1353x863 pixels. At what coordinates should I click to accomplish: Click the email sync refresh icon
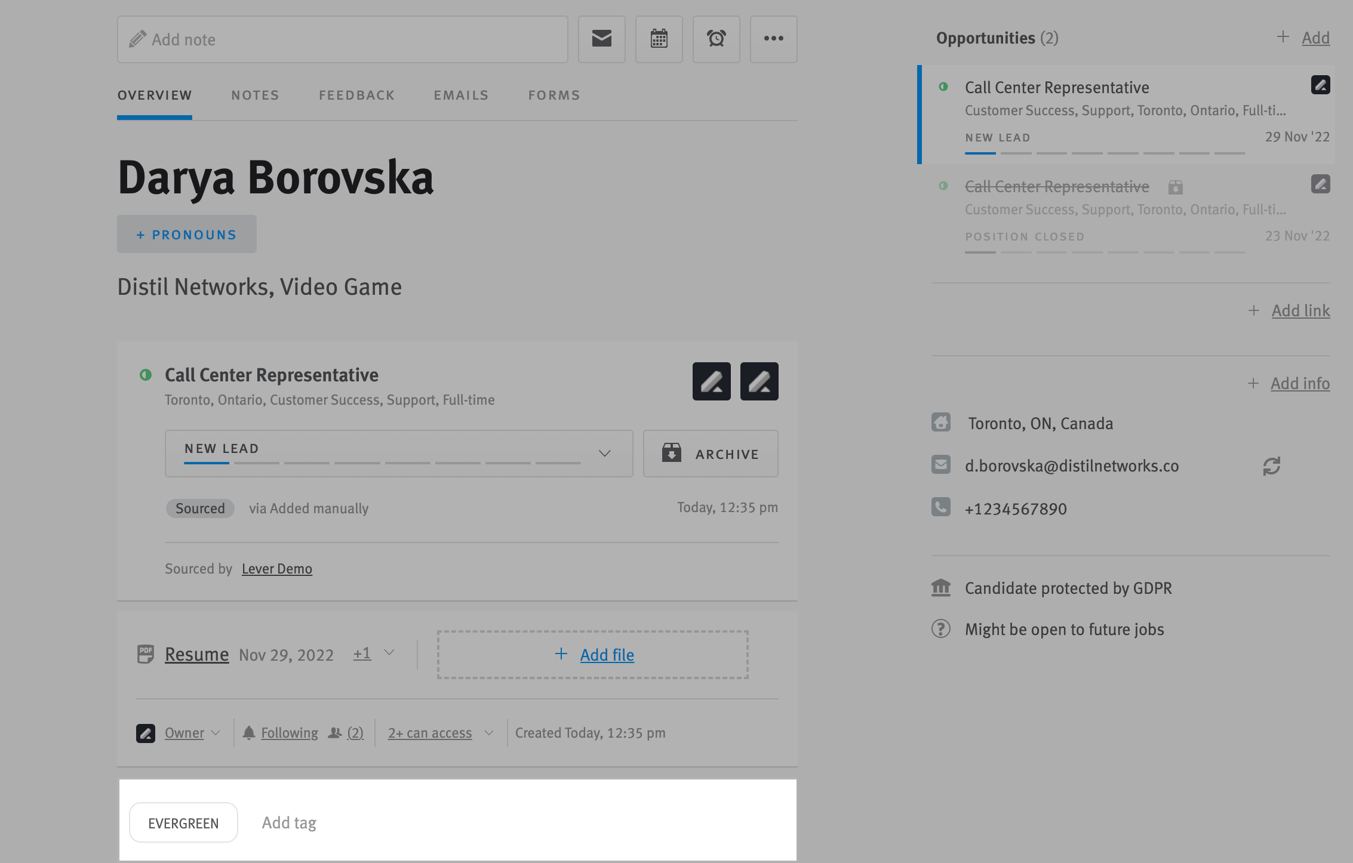pyautogui.click(x=1271, y=466)
